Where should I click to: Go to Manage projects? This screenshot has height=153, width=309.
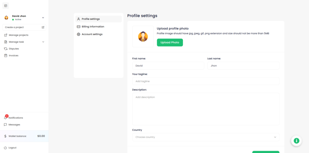[x=18, y=35]
